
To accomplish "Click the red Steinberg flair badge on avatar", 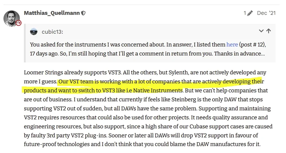I will (18, 23).
